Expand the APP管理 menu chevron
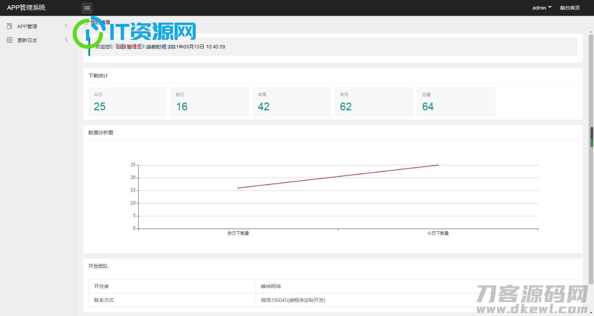The height and width of the screenshot is (316, 594). pos(66,26)
